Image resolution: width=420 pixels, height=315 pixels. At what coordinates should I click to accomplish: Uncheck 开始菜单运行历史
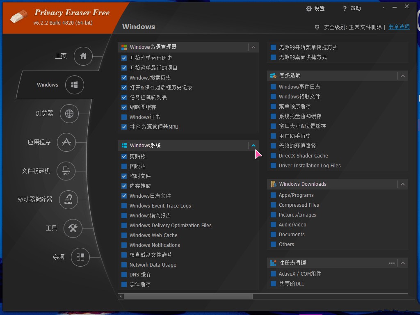click(x=124, y=58)
